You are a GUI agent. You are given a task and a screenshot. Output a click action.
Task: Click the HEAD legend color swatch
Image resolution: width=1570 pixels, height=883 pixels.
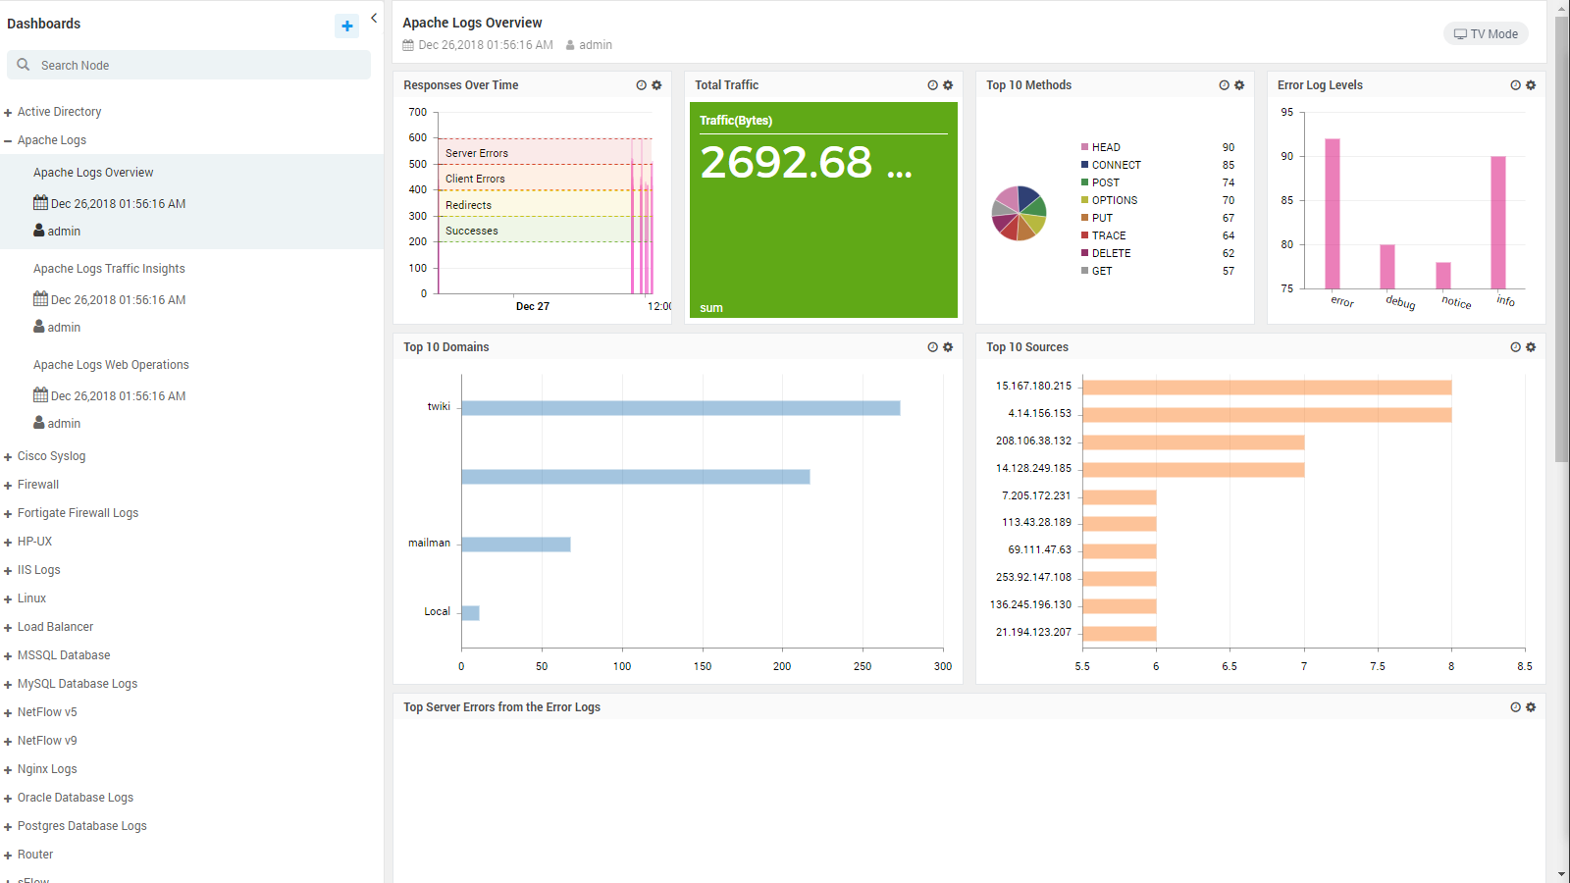click(1084, 147)
